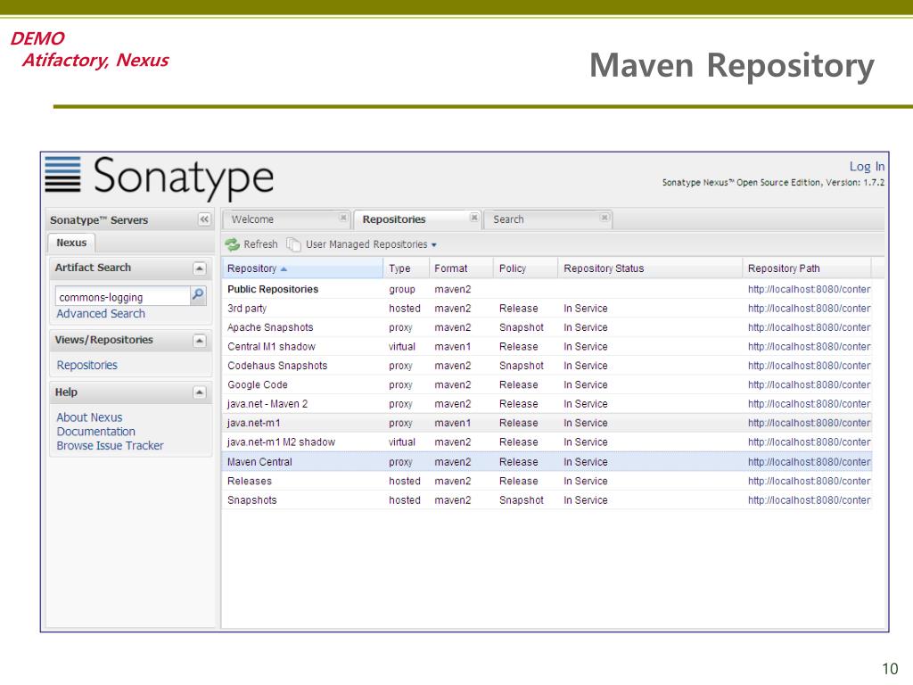913x685 pixels.
Task: Close the Repositories tab
Action: click(x=474, y=218)
